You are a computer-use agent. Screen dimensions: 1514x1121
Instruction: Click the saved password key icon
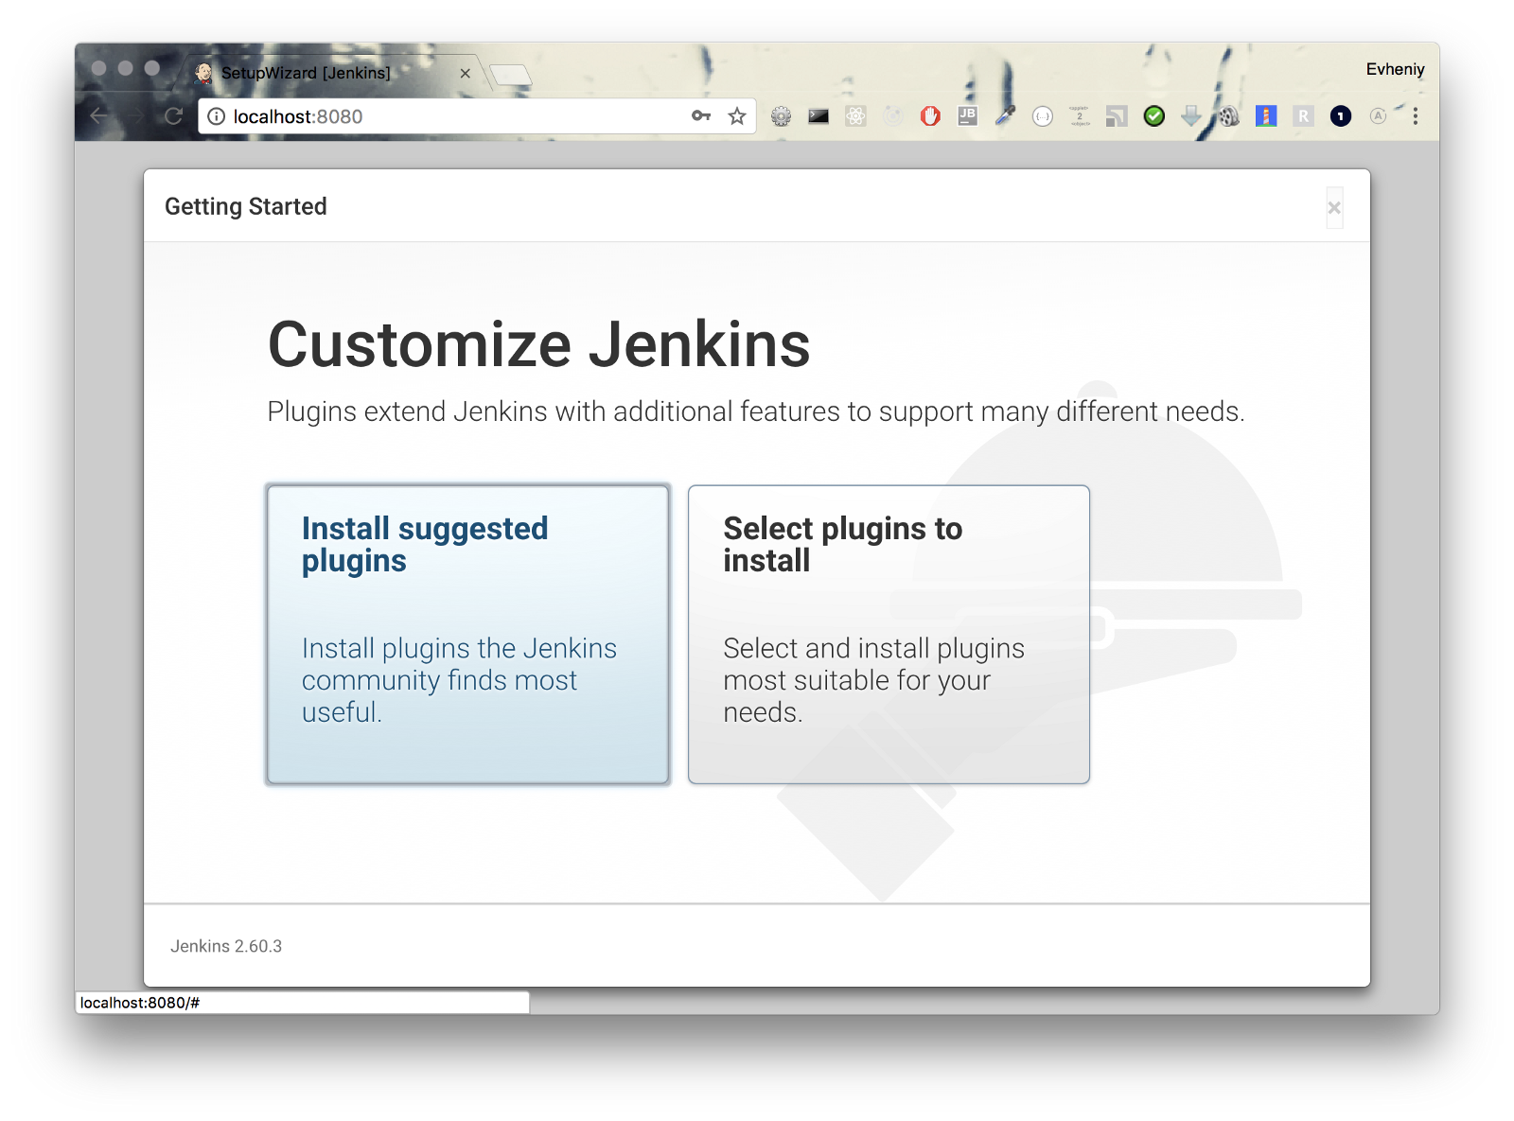click(x=701, y=116)
